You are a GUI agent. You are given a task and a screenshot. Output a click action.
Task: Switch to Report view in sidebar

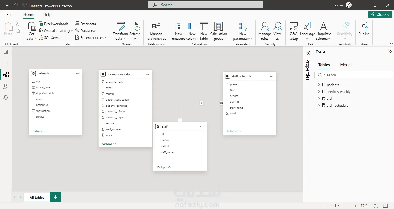(6, 52)
